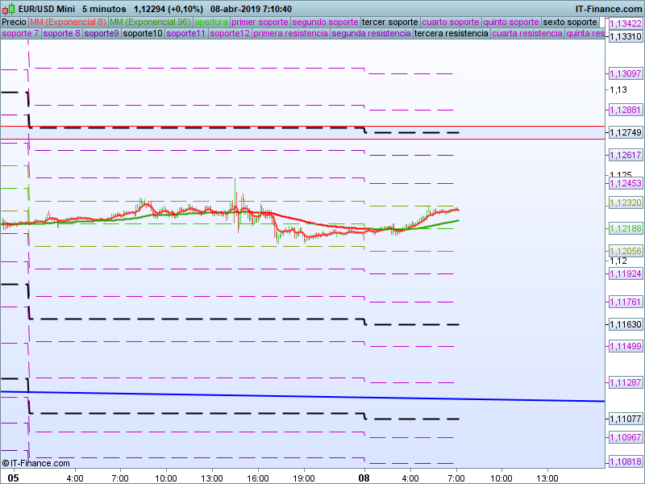Image resolution: width=645 pixels, height=484 pixels.
Task: Click the 1,12188 green price label
Action: [x=625, y=229]
